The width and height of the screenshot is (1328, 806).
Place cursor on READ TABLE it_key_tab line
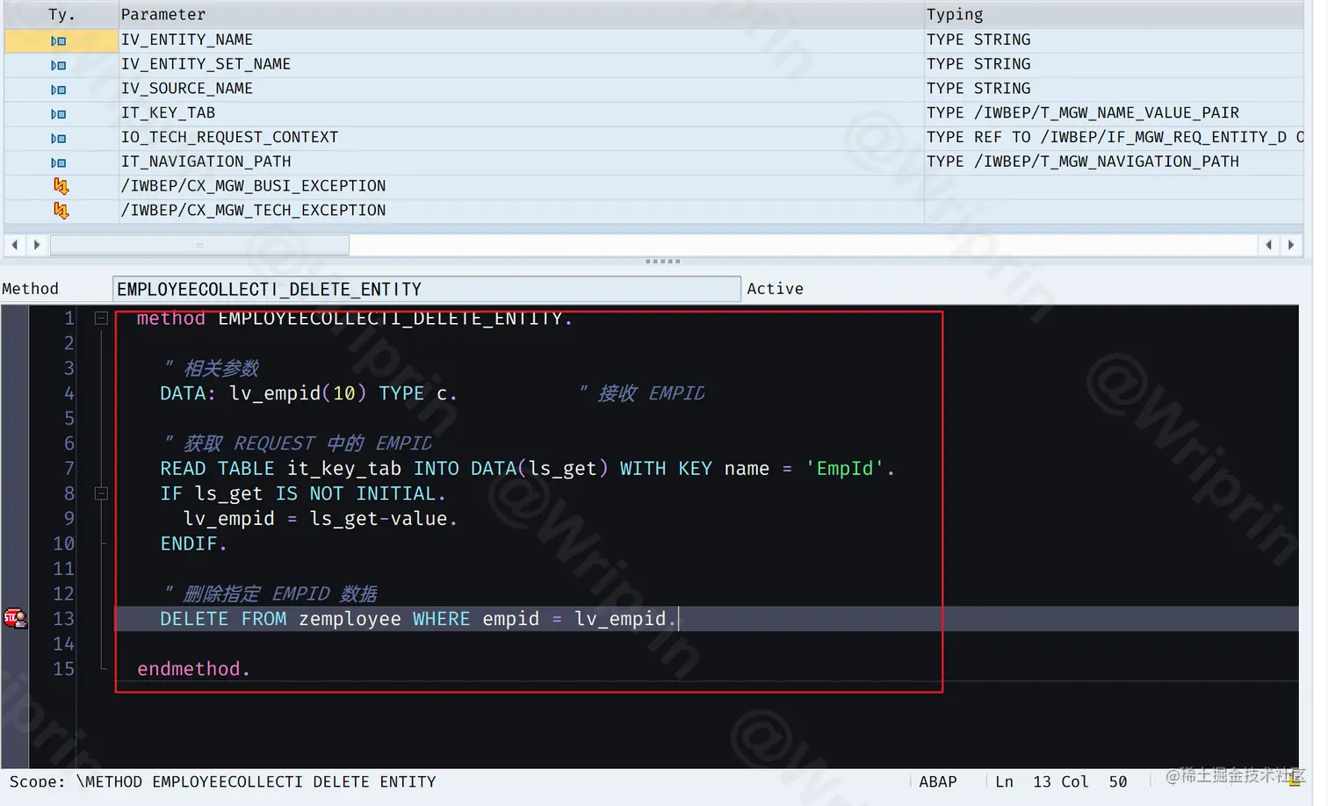coord(527,469)
